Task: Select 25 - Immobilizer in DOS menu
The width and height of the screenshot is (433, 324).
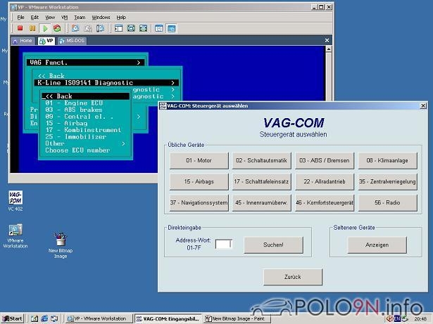Action: coord(76,137)
